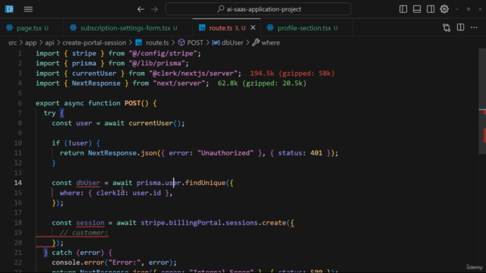Click where in the breadcrumb
The width and height of the screenshot is (486, 273).
[270, 42]
